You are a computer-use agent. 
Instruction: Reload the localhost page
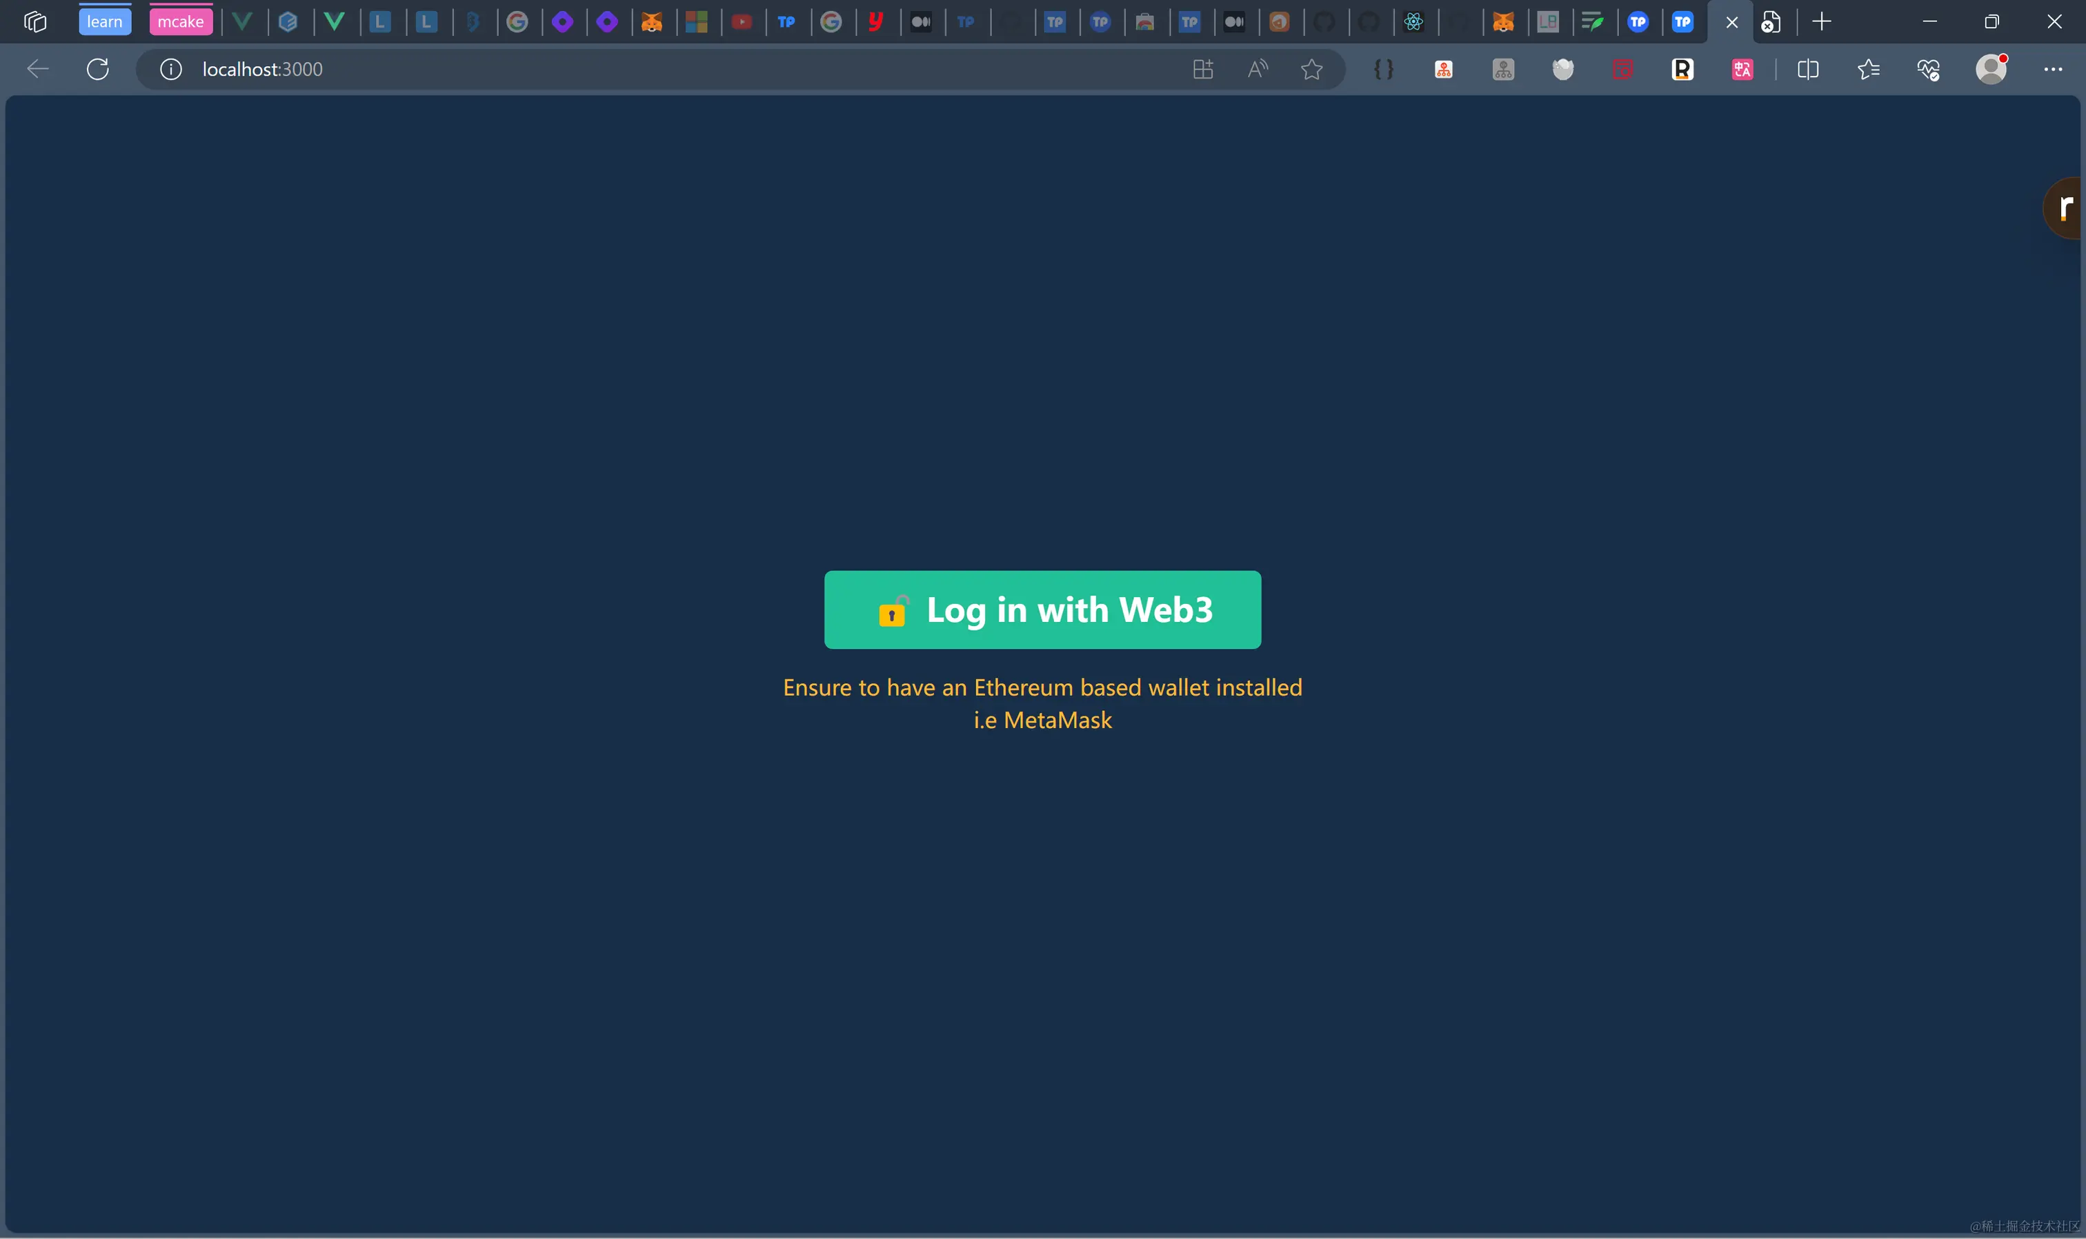tap(98, 70)
